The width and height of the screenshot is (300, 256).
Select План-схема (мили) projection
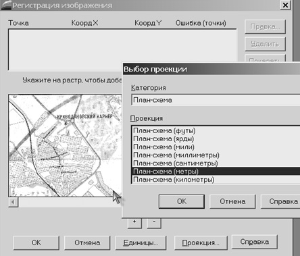click(x=216, y=147)
